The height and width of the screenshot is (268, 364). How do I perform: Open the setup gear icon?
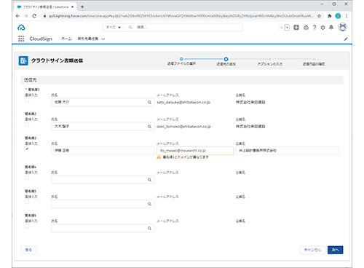click(323, 28)
